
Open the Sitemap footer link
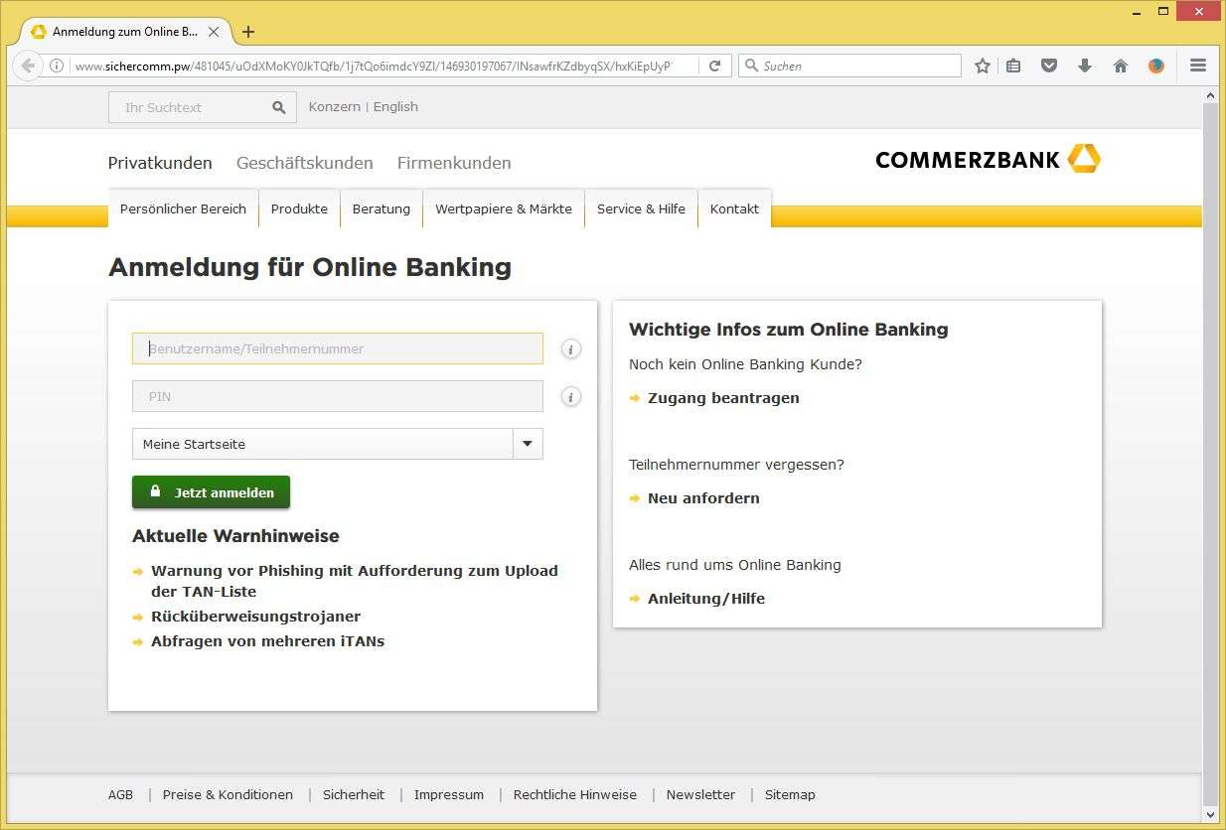[x=790, y=795]
